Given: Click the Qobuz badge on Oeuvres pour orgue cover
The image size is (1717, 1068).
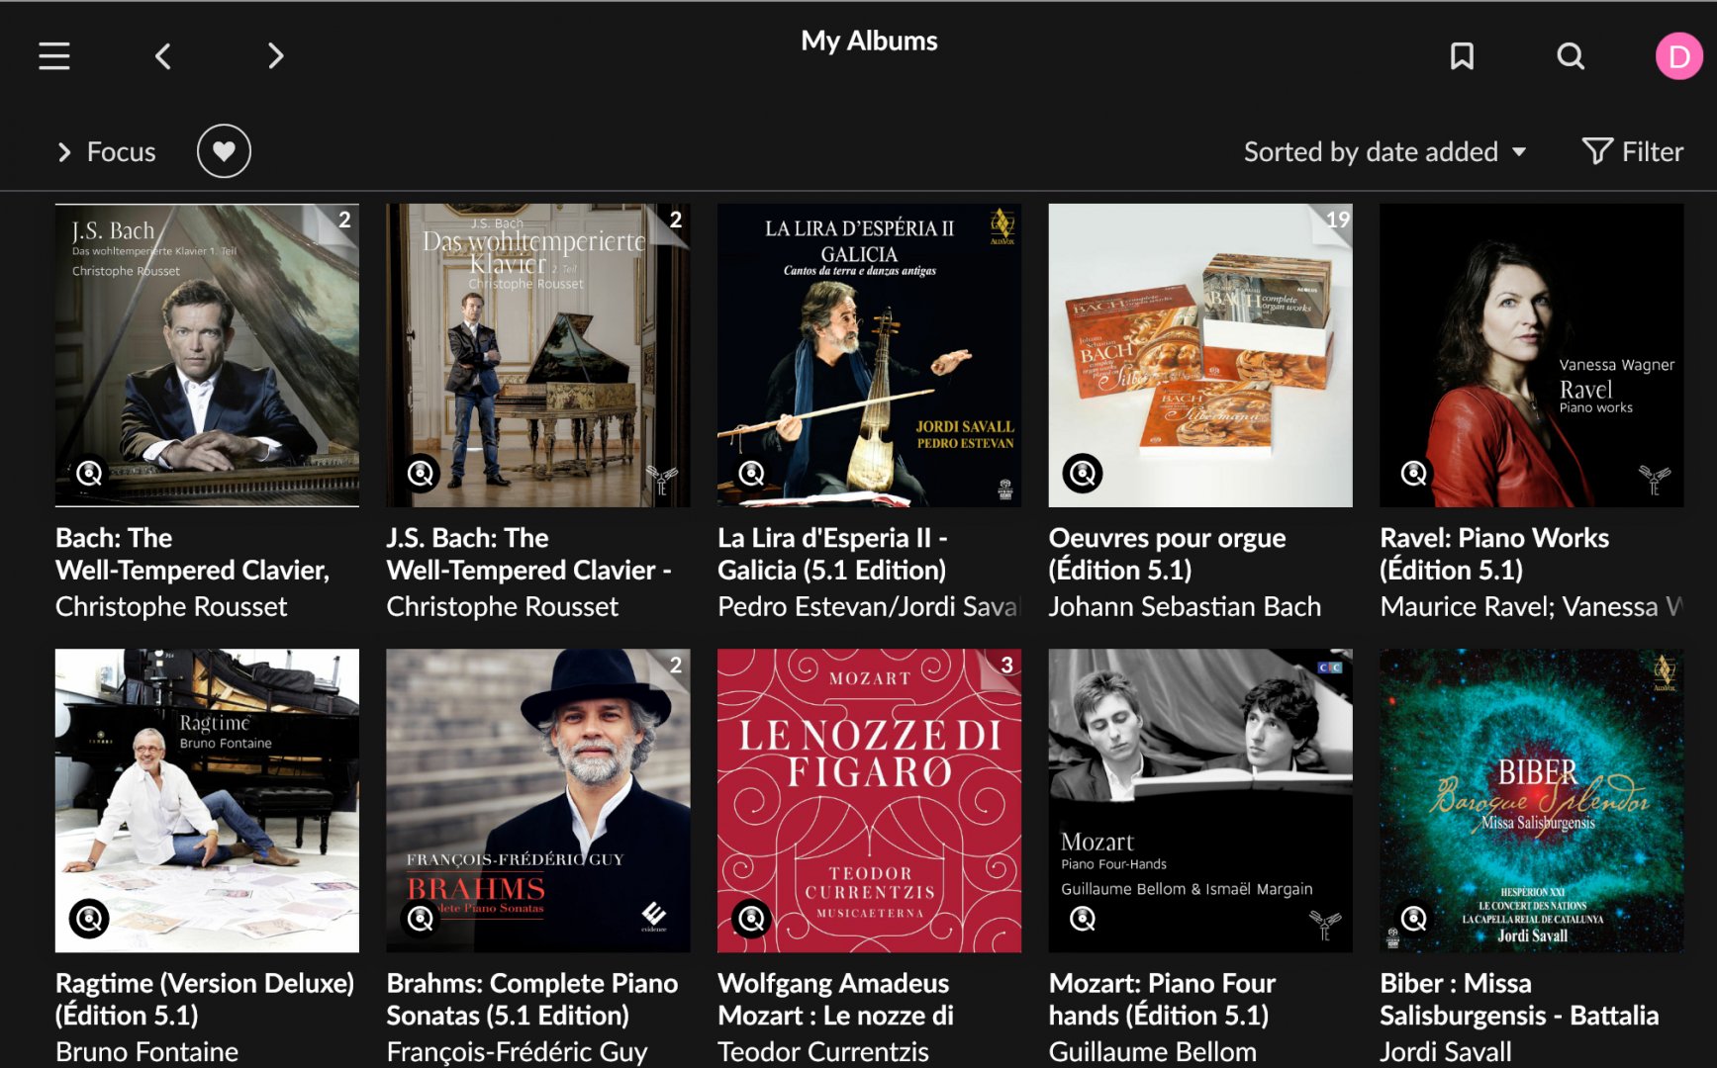Looking at the screenshot, I should coord(1083,474).
